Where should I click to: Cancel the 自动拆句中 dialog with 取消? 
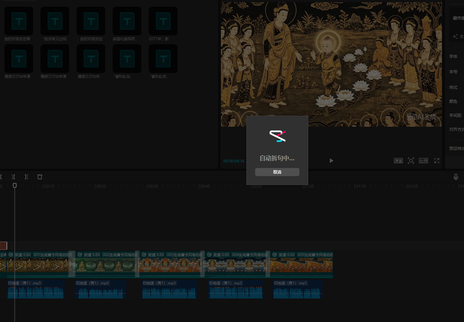277,172
